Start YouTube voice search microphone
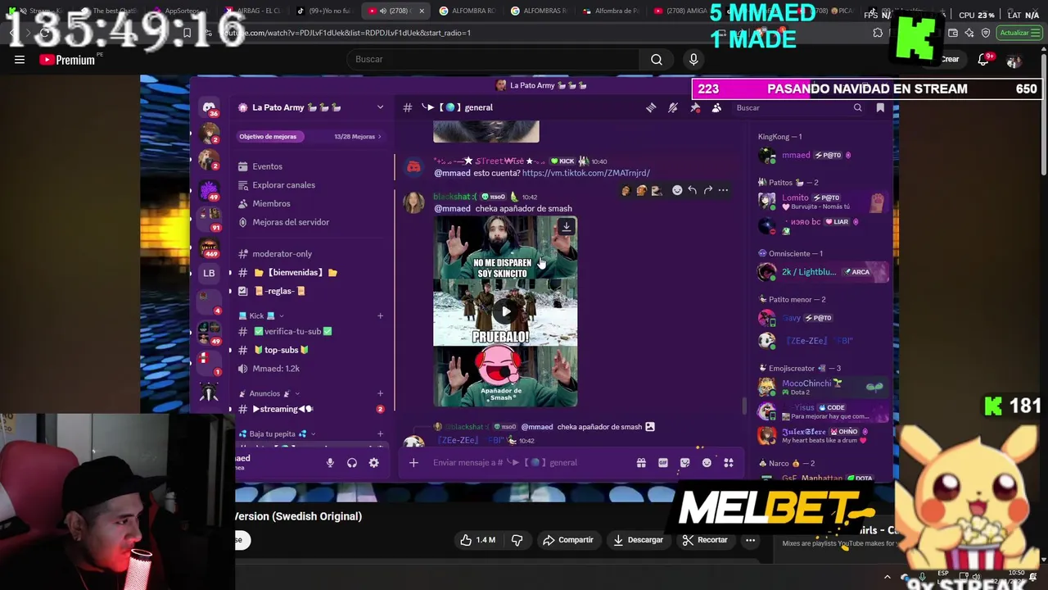This screenshot has height=590, width=1048. pyautogui.click(x=693, y=59)
